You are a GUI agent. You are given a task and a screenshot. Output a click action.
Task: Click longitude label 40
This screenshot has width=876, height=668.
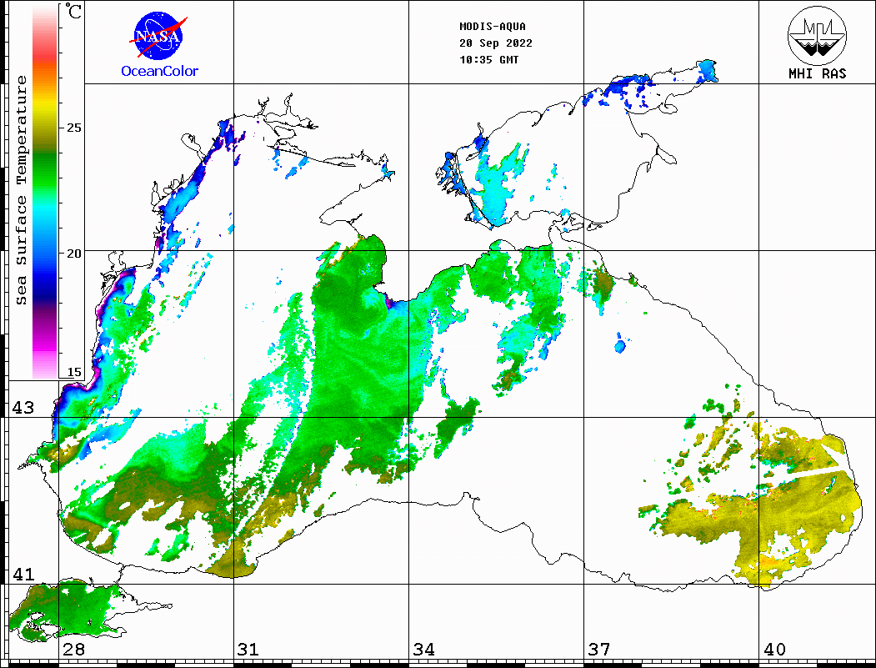(x=774, y=649)
